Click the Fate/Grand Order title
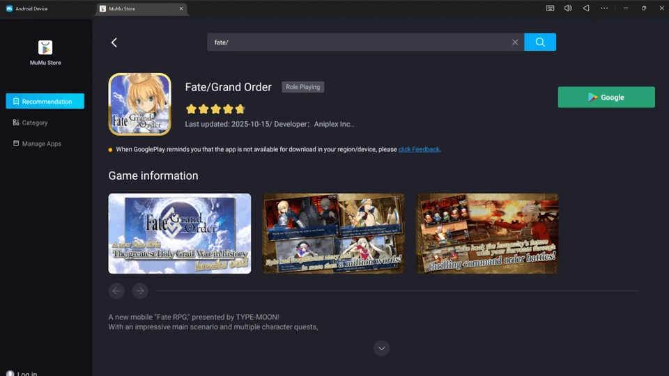The height and width of the screenshot is (376, 669). pyautogui.click(x=229, y=87)
